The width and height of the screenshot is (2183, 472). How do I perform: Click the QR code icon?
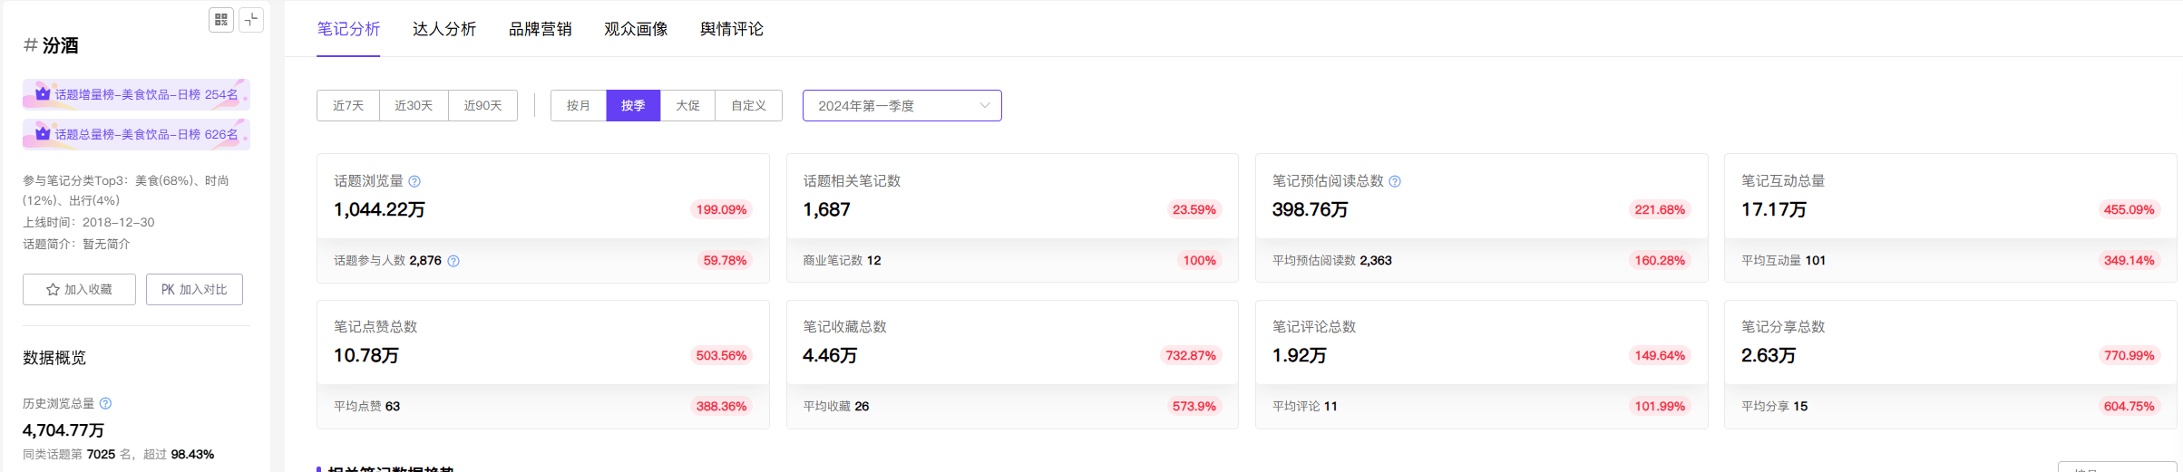[221, 19]
